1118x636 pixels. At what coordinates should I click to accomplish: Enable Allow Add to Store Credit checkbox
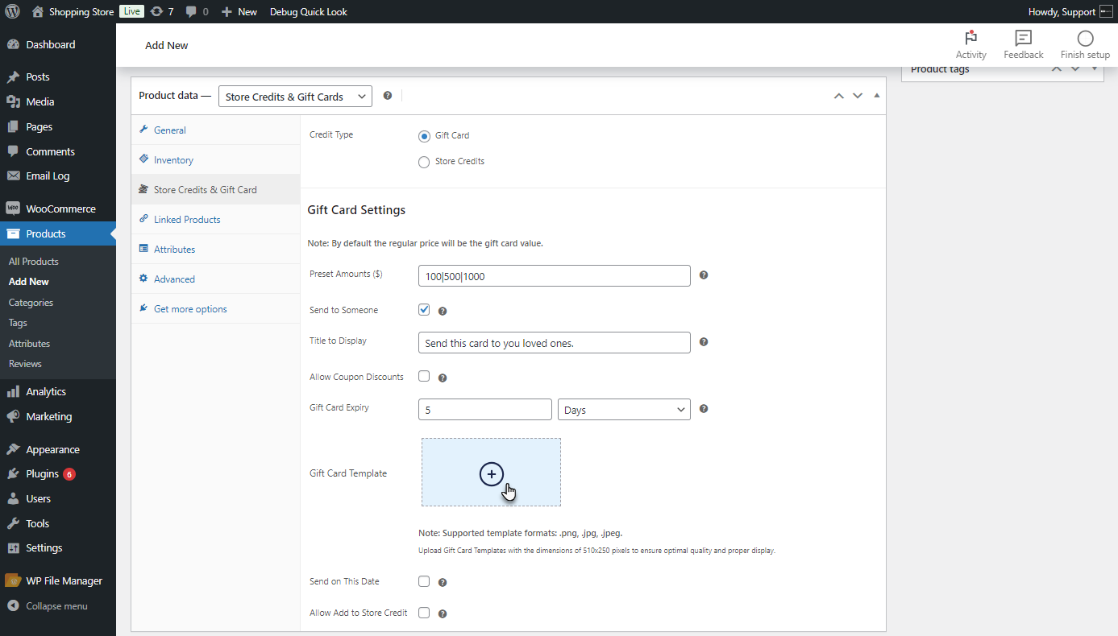pos(424,613)
